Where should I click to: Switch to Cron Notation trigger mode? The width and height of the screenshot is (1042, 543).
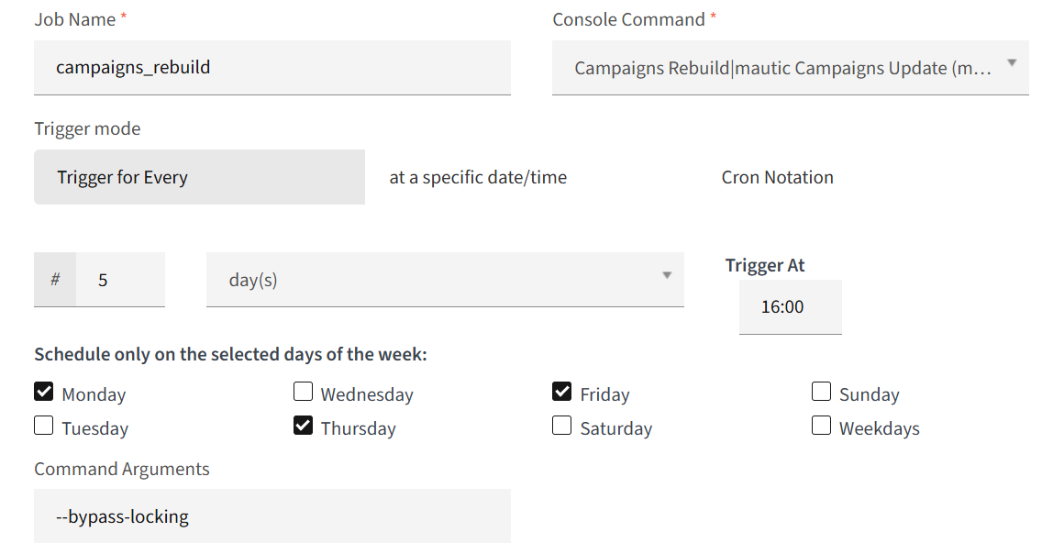click(777, 177)
